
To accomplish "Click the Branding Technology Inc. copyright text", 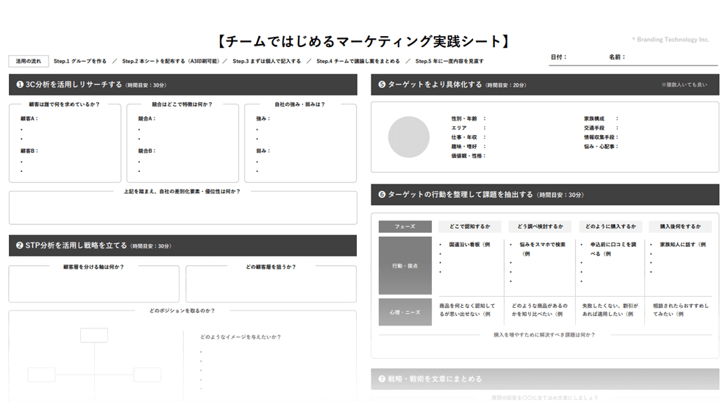I will (670, 40).
